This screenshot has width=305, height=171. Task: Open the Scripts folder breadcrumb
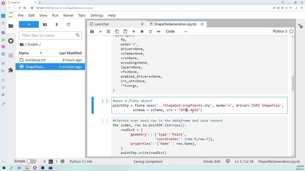pos(33,44)
